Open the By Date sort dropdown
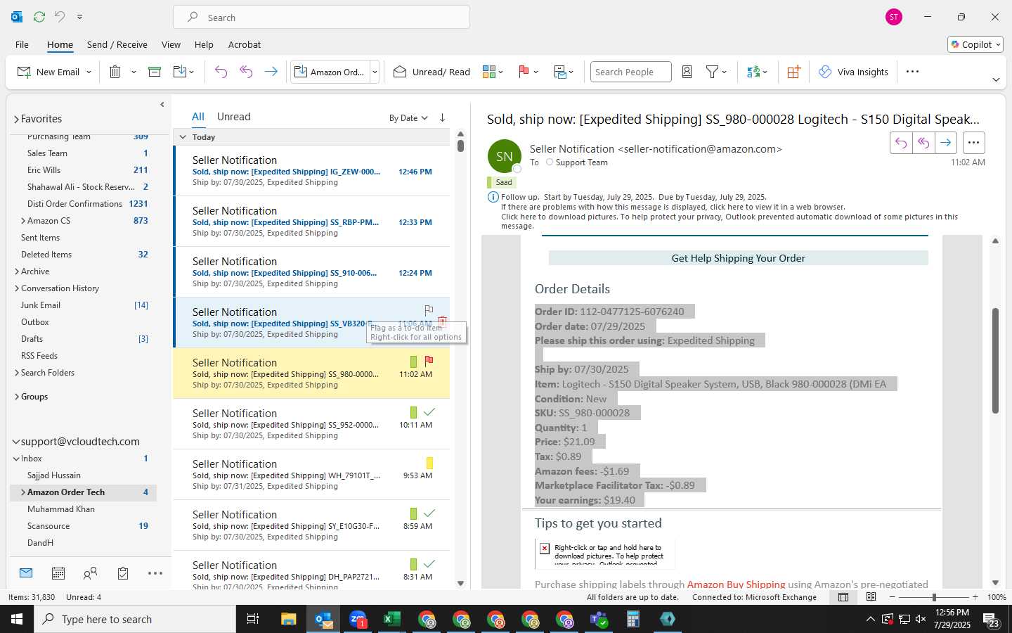This screenshot has height=633, width=1012. [x=408, y=117]
